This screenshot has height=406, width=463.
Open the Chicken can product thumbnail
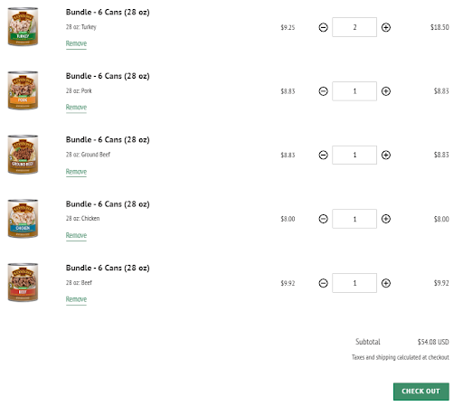coord(23,219)
